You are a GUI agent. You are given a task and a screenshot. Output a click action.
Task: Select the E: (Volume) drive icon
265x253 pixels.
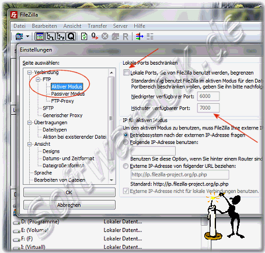tap(16, 231)
